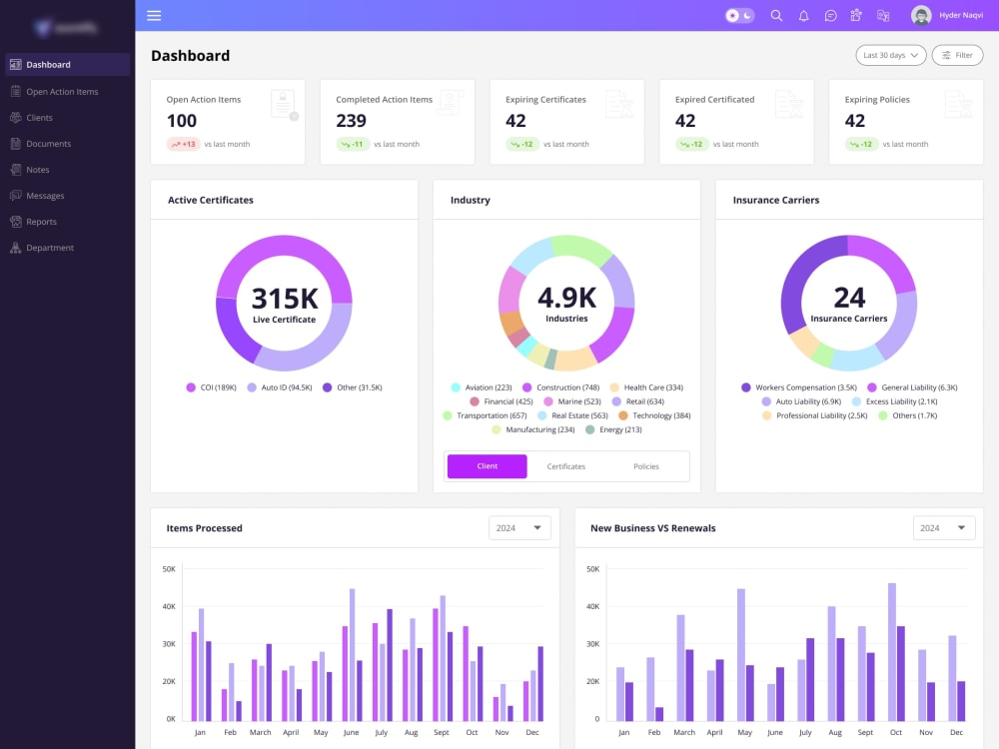Click the 4.9K Industries donut center
Image resolution: width=999 pixels, height=749 pixels.
point(566,304)
